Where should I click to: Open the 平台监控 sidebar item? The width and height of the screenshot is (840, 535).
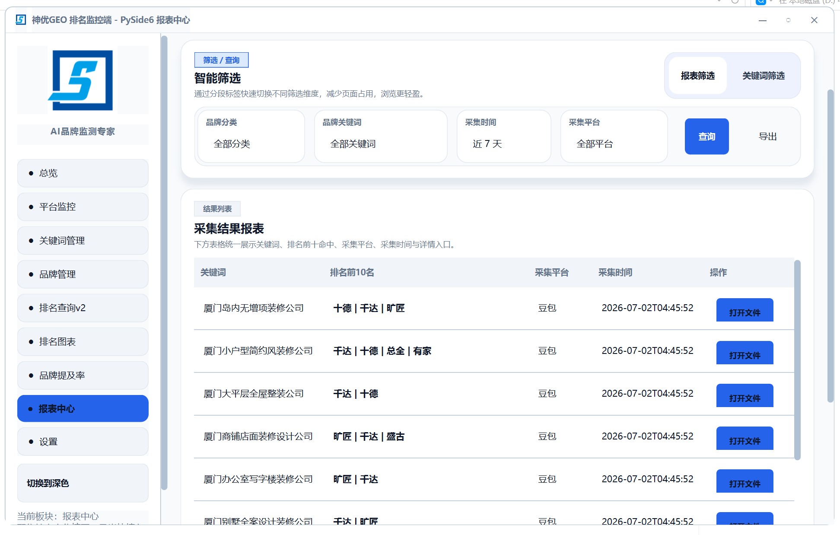(83, 207)
